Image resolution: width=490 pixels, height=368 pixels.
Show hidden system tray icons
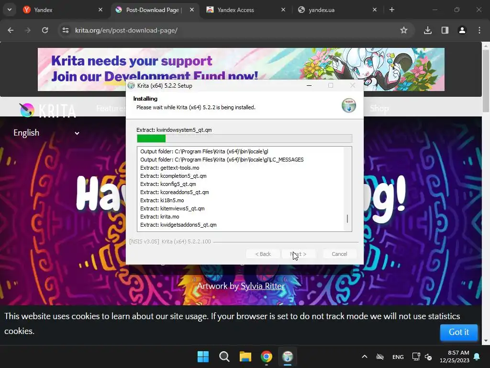pos(364,356)
